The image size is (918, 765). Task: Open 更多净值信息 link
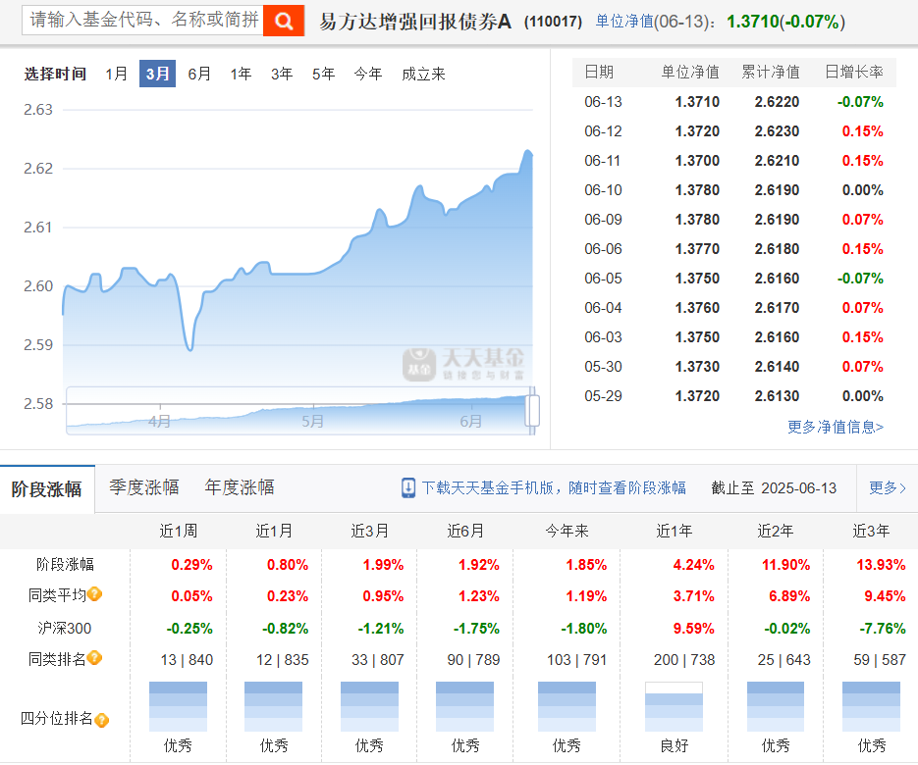click(836, 427)
